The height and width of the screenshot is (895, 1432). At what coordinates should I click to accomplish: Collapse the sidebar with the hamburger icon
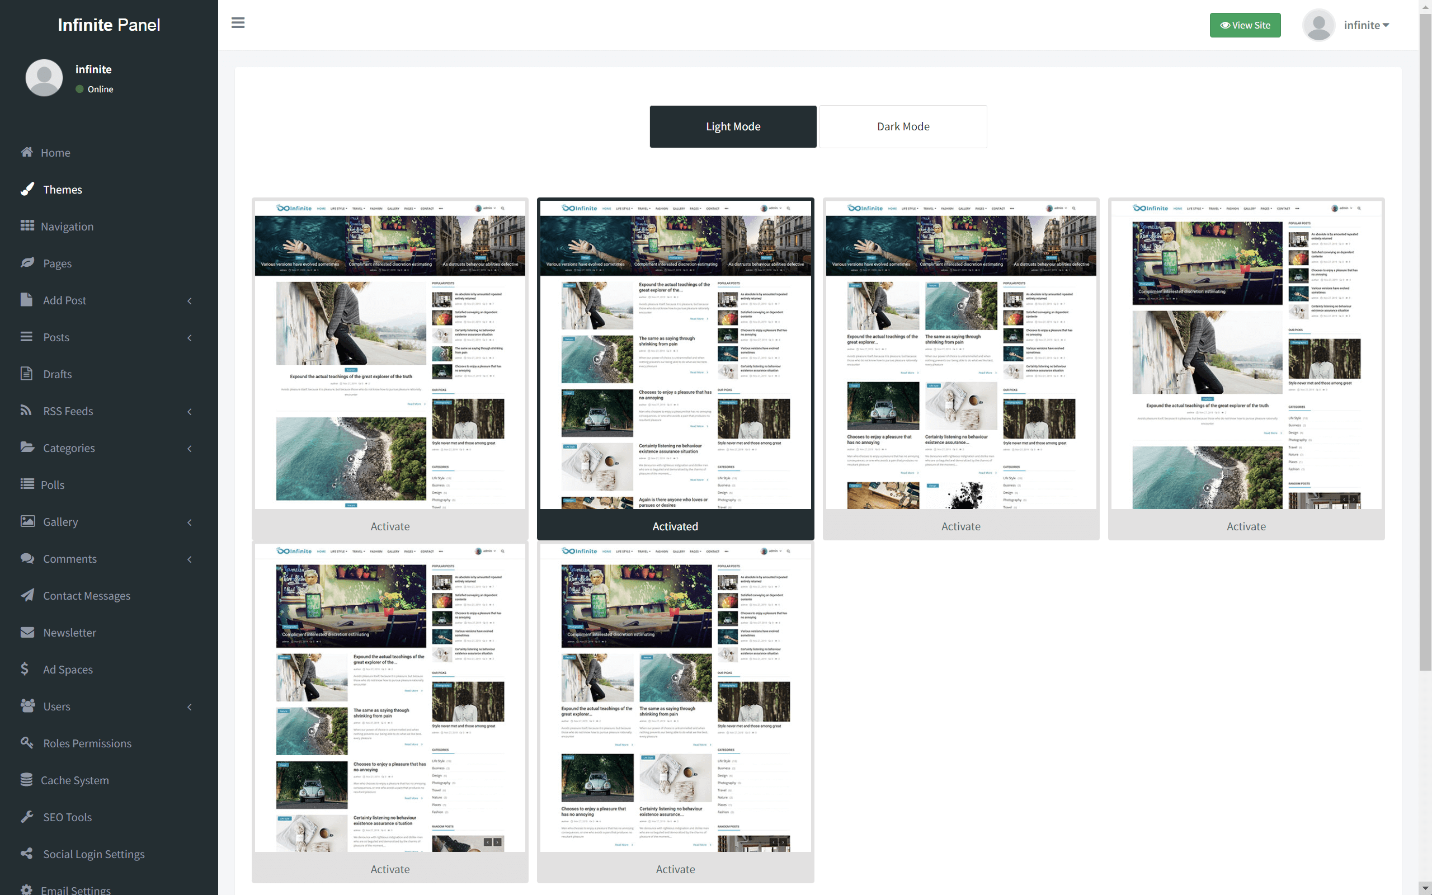point(237,22)
